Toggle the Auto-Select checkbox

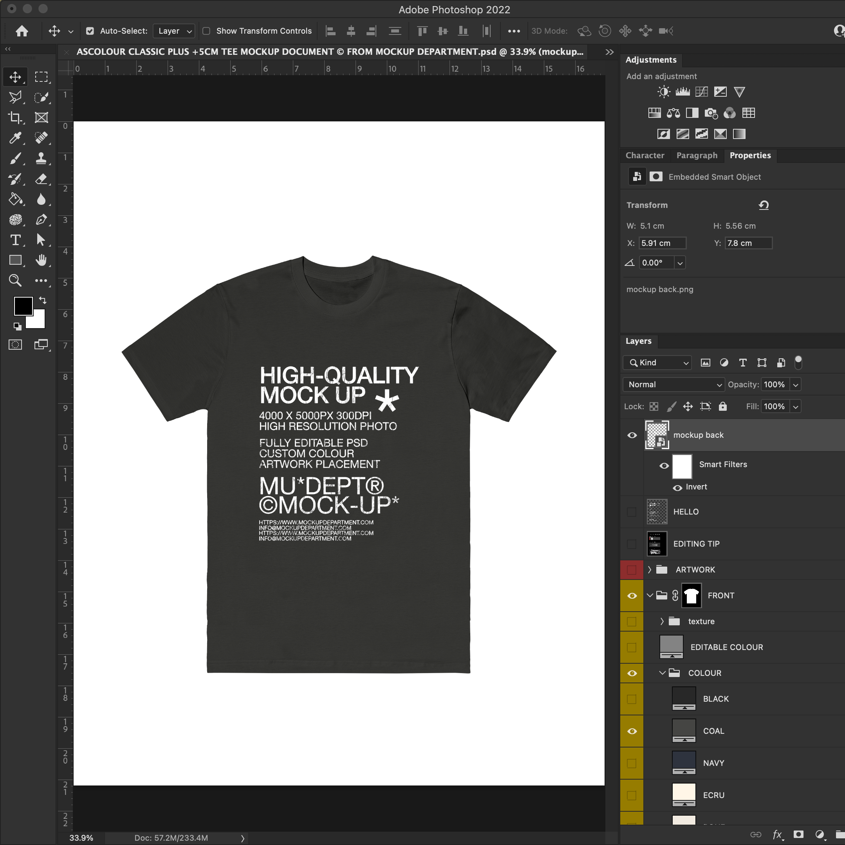tap(90, 31)
